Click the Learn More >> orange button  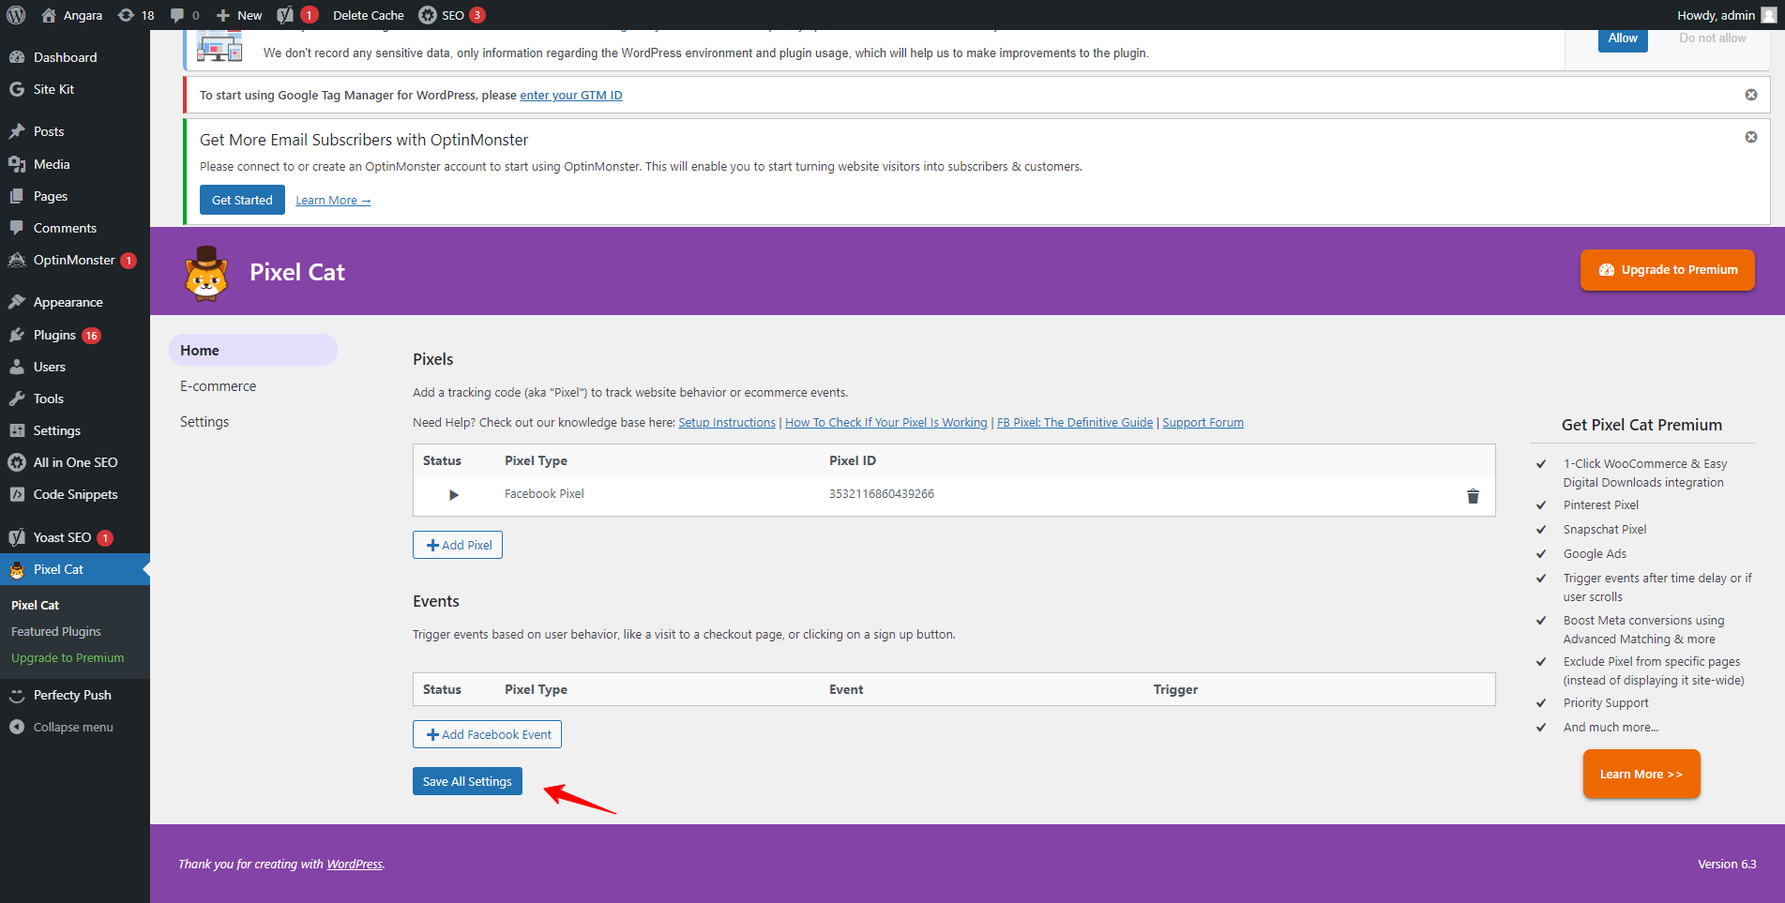point(1641,774)
